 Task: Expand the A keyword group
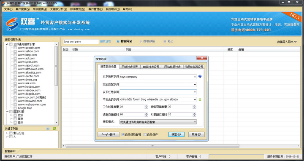tap(7, 137)
